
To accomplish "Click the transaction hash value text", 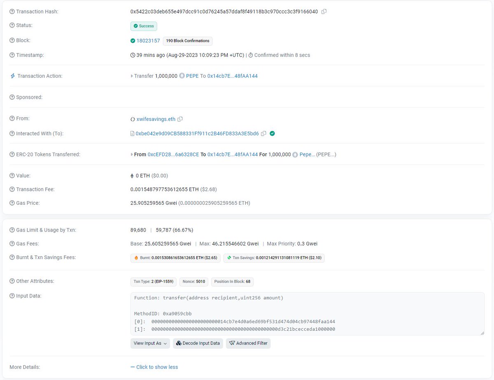I will pyautogui.click(x=224, y=12).
